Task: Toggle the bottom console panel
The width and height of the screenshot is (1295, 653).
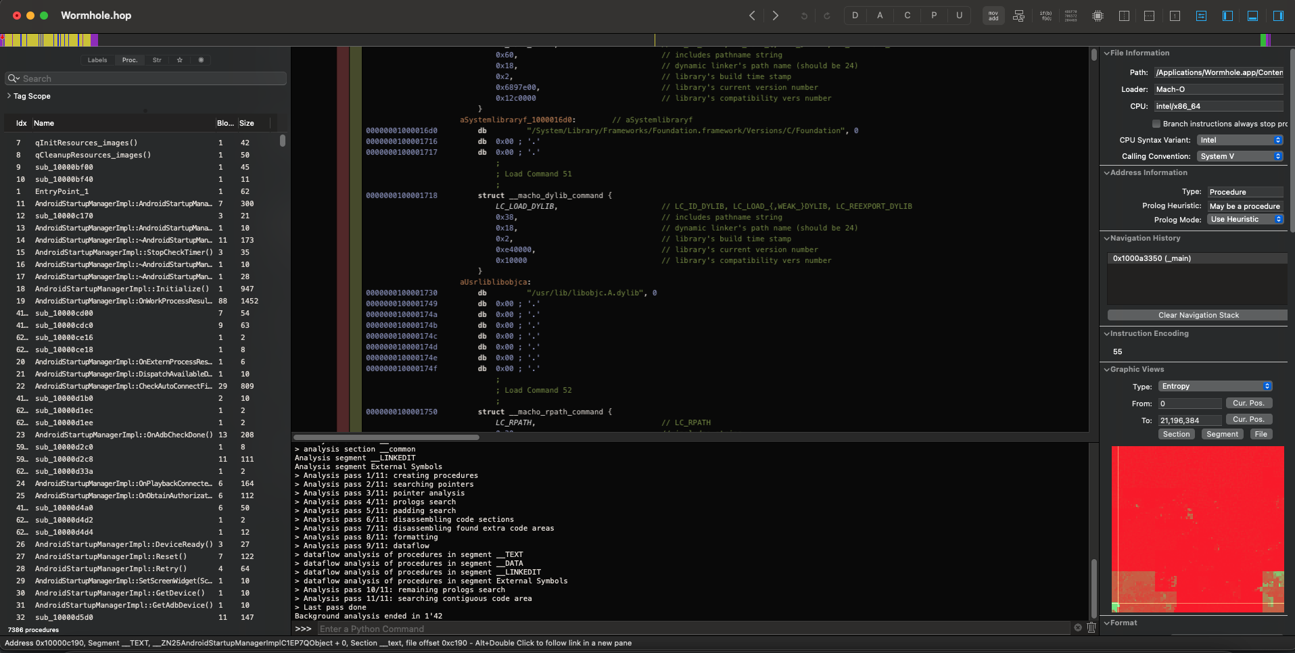Action: pos(1252,16)
